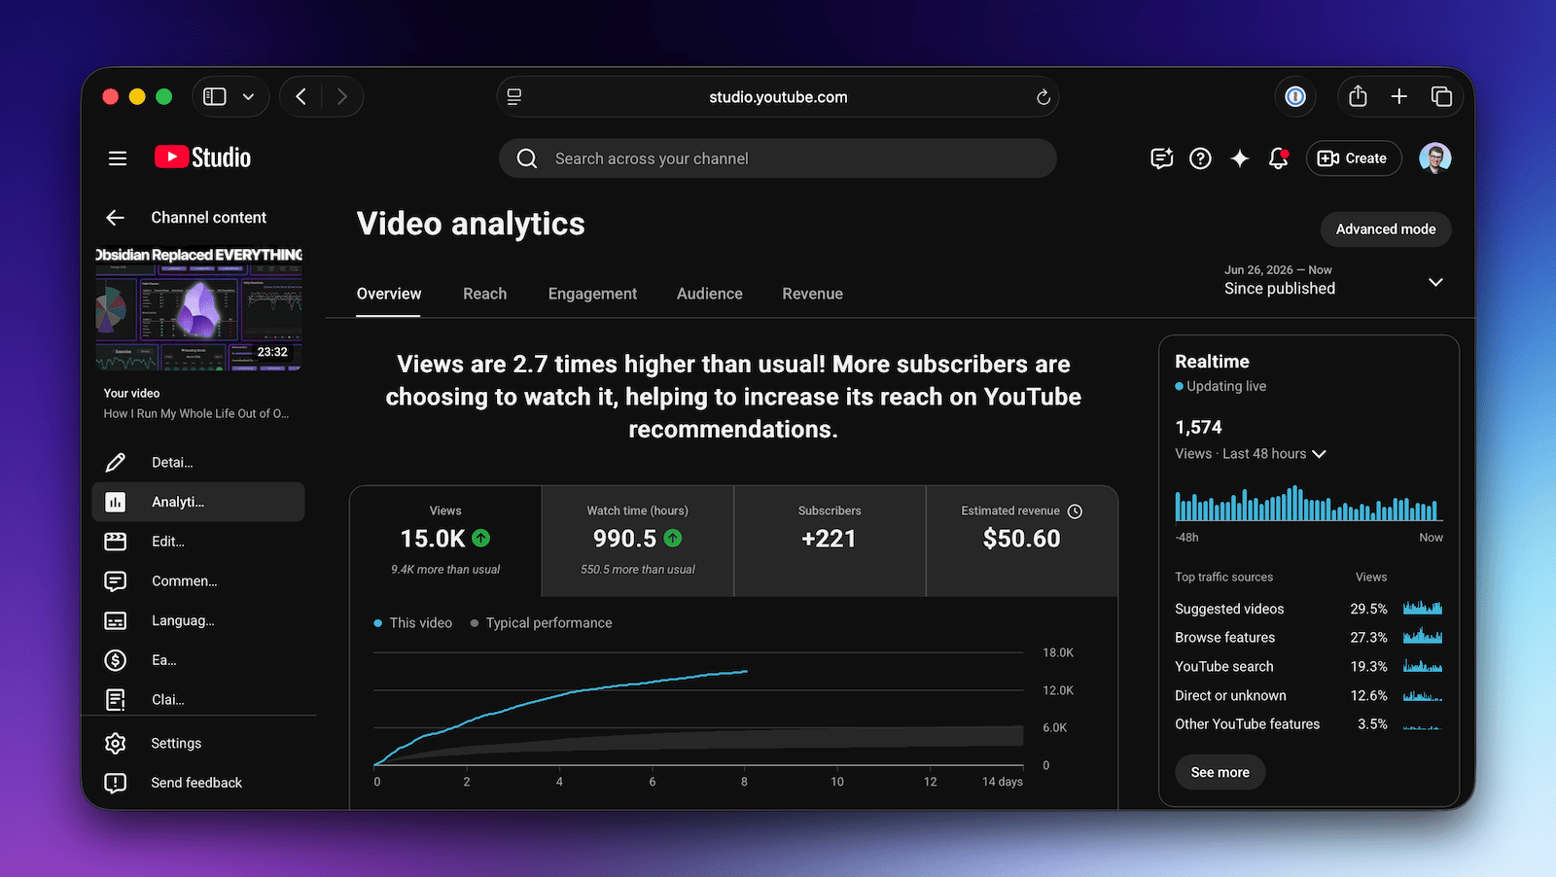Image resolution: width=1556 pixels, height=877 pixels.
Task: Switch to the Reach tab
Action: click(484, 294)
